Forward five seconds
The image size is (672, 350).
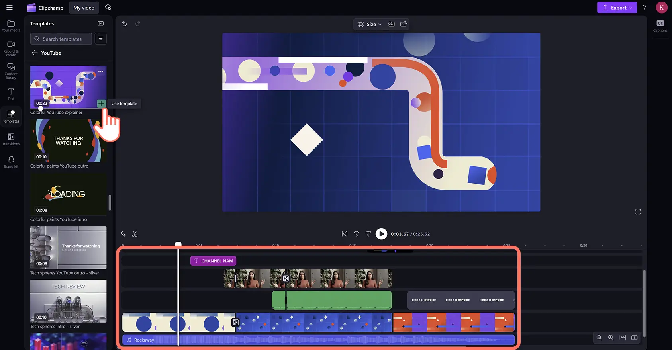(x=368, y=234)
